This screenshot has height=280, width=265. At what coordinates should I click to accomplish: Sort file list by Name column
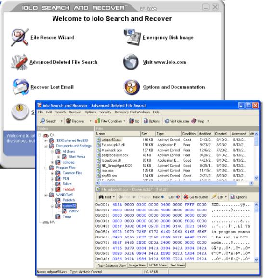point(118,134)
